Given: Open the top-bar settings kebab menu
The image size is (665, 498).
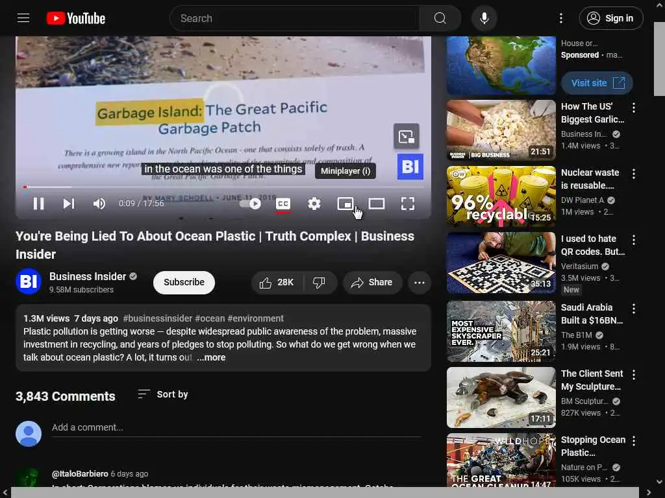Looking at the screenshot, I should click(560, 18).
